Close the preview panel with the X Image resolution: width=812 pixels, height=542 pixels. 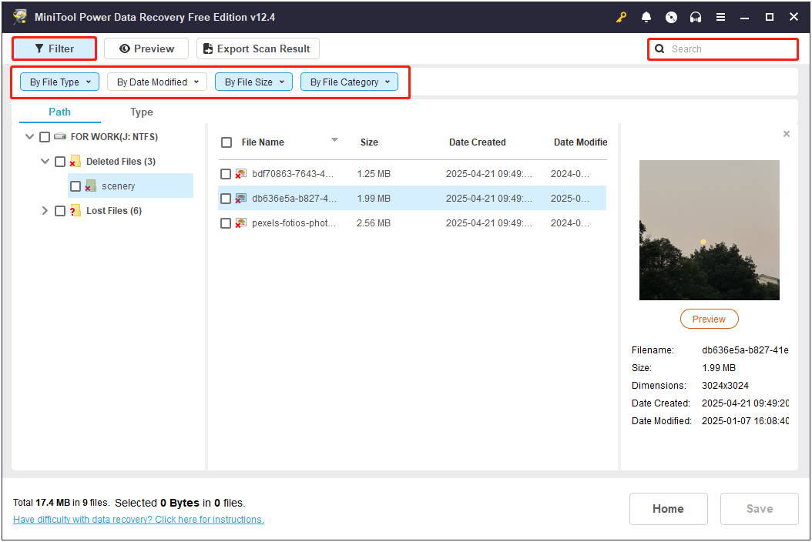point(786,134)
